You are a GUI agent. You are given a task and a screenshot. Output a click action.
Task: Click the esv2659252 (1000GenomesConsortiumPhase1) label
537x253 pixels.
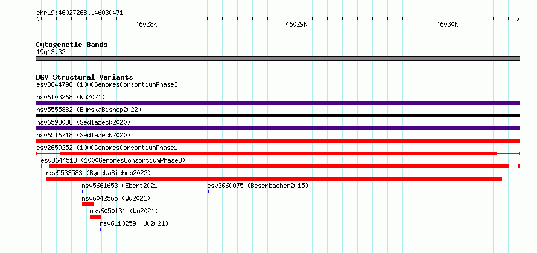click(x=109, y=148)
